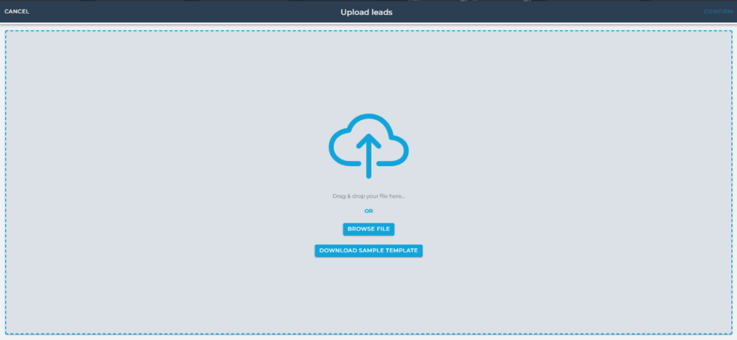Dismiss the Upload leads dialog with CANCEL
737x340 pixels.
coord(17,12)
